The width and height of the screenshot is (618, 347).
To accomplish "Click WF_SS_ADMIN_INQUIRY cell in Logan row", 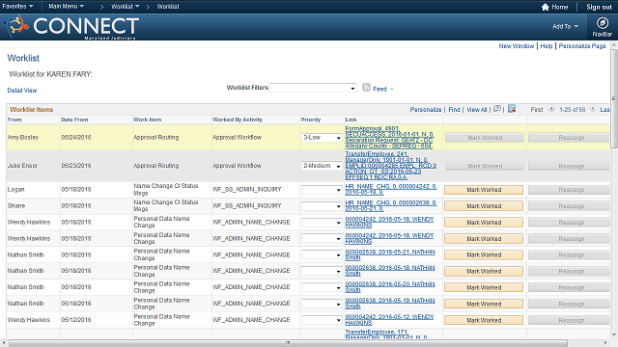I will click(x=247, y=189).
